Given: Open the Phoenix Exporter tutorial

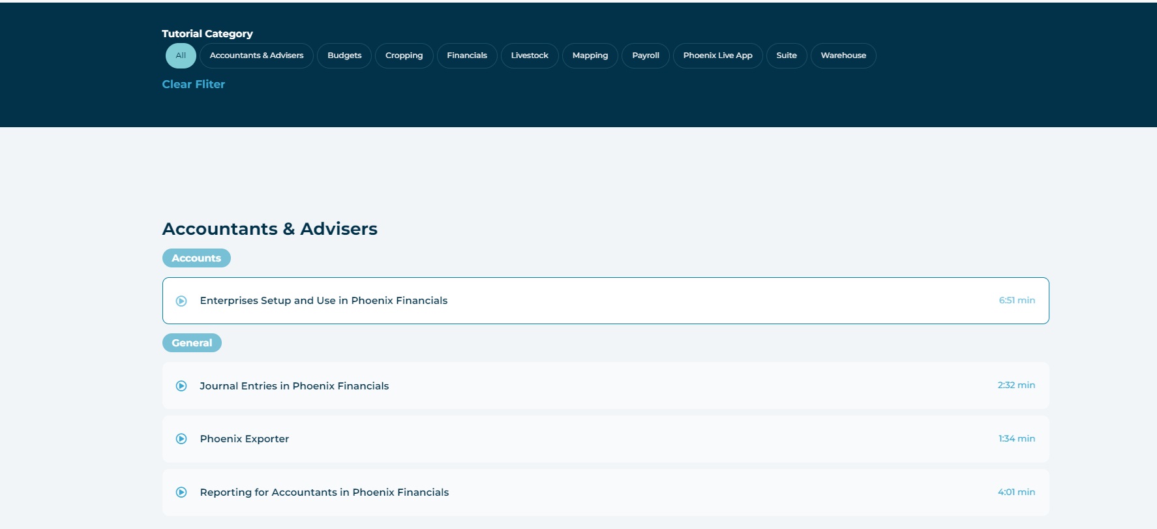Looking at the screenshot, I should (x=606, y=439).
